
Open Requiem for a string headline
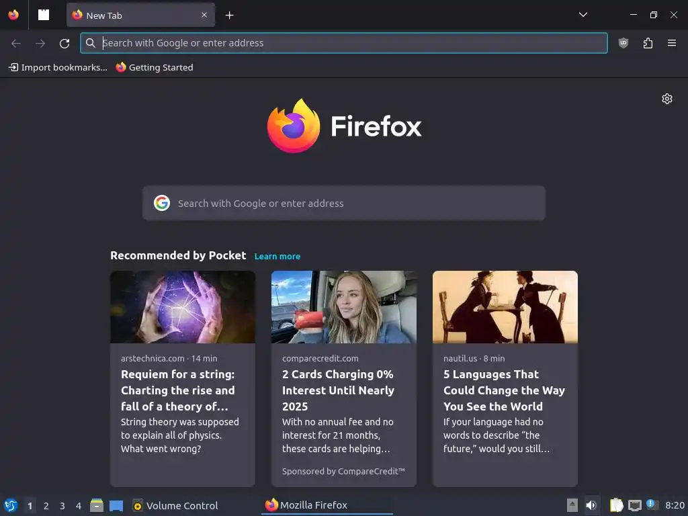pyautogui.click(x=177, y=390)
